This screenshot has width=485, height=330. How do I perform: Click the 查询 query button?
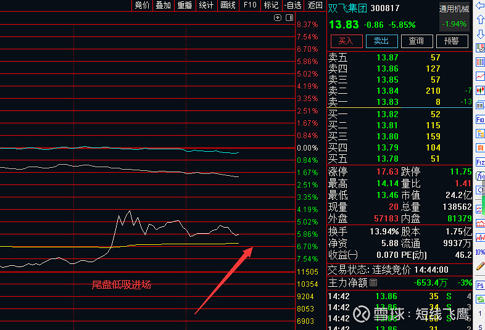417,41
